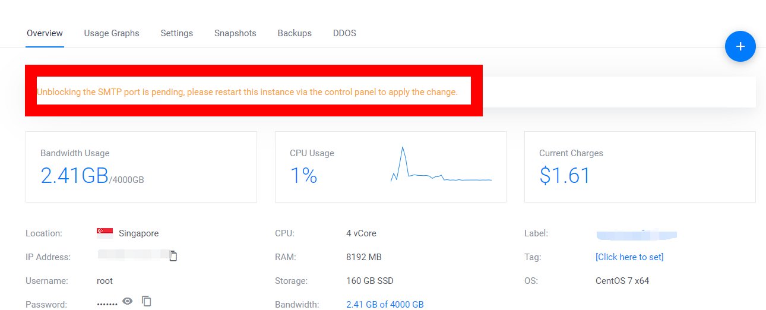Go to the Settings tab
This screenshot has width=766, height=310.
[x=176, y=33]
